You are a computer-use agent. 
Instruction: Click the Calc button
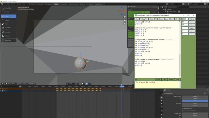point(164,79)
